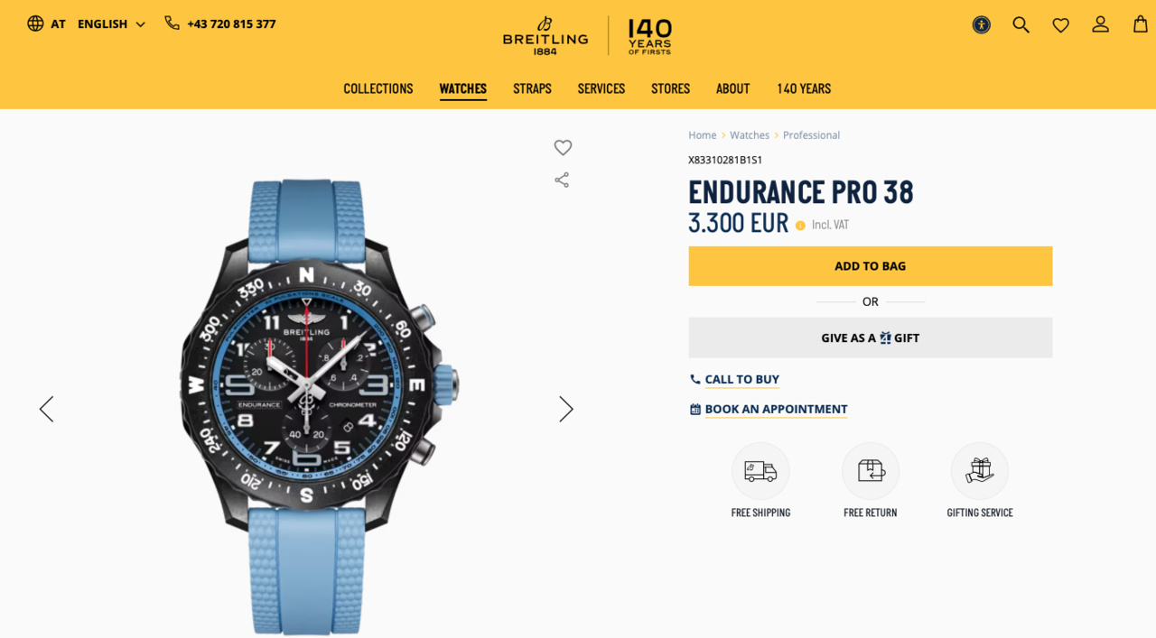1156x638 pixels.
Task: Open the accessibility options icon
Action: point(982,24)
